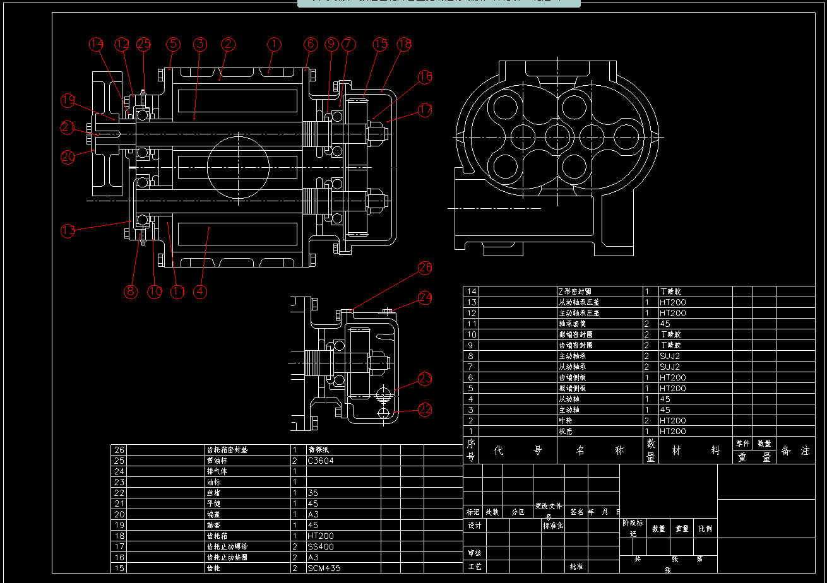The height and width of the screenshot is (583, 827).
Task: Click the '阶段标记' title block cell
Action: click(x=633, y=528)
